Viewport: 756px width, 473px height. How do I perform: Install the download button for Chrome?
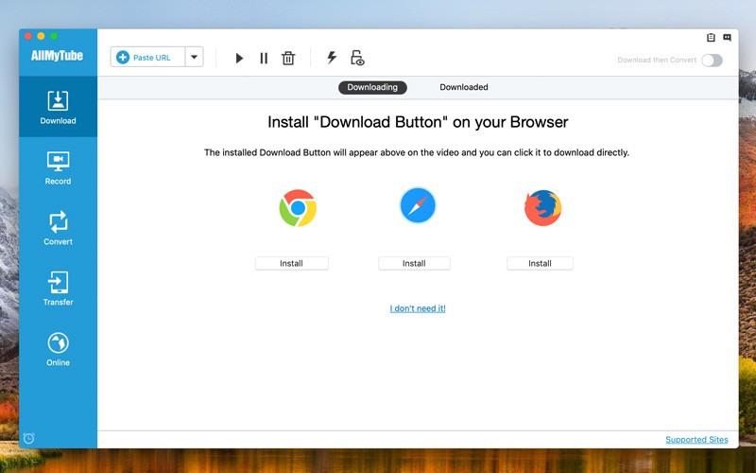coord(292,264)
